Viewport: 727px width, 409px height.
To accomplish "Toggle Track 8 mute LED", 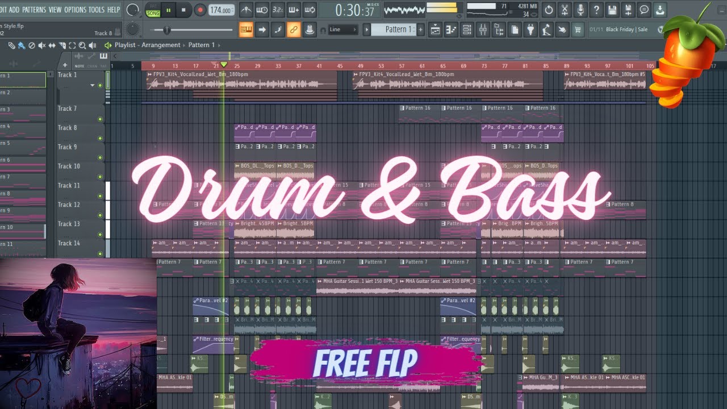I will pyautogui.click(x=100, y=138).
